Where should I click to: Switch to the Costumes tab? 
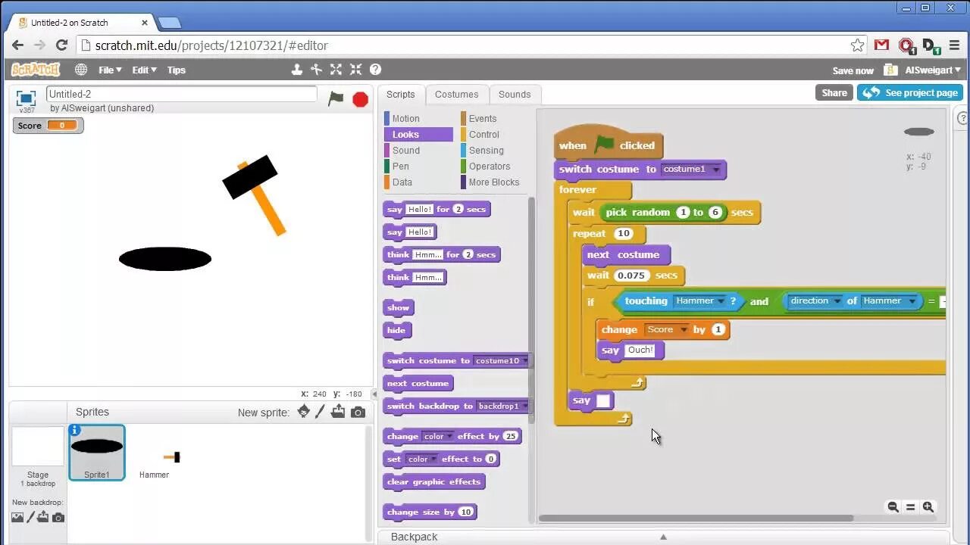pyautogui.click(x=456, y=94)
